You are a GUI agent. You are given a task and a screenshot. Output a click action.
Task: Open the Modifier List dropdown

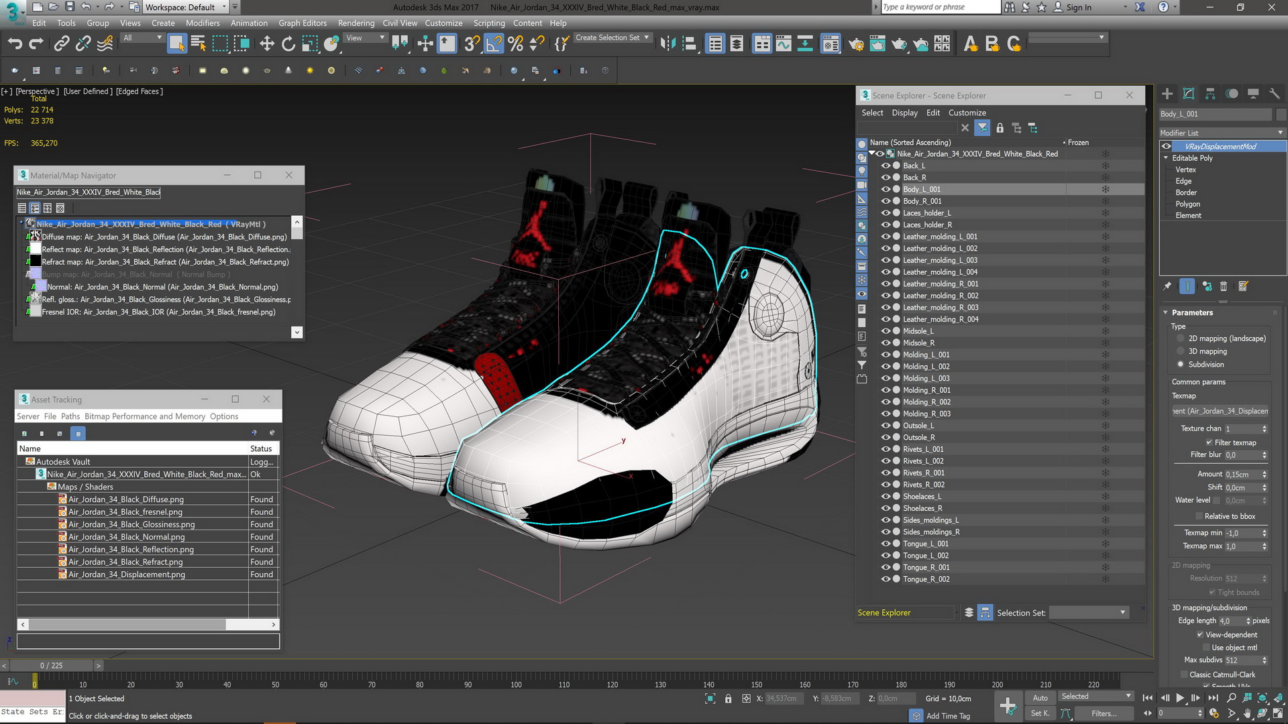click(1222, 133)
